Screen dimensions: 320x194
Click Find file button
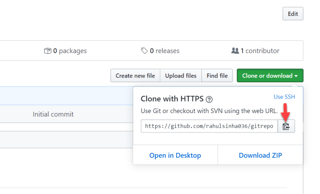217,76
